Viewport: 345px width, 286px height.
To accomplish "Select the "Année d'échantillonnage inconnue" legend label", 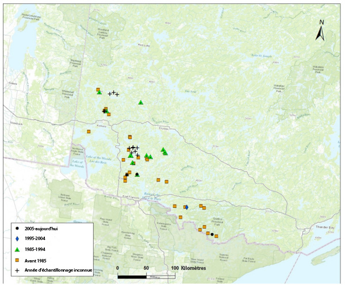I will coord(58,269).
